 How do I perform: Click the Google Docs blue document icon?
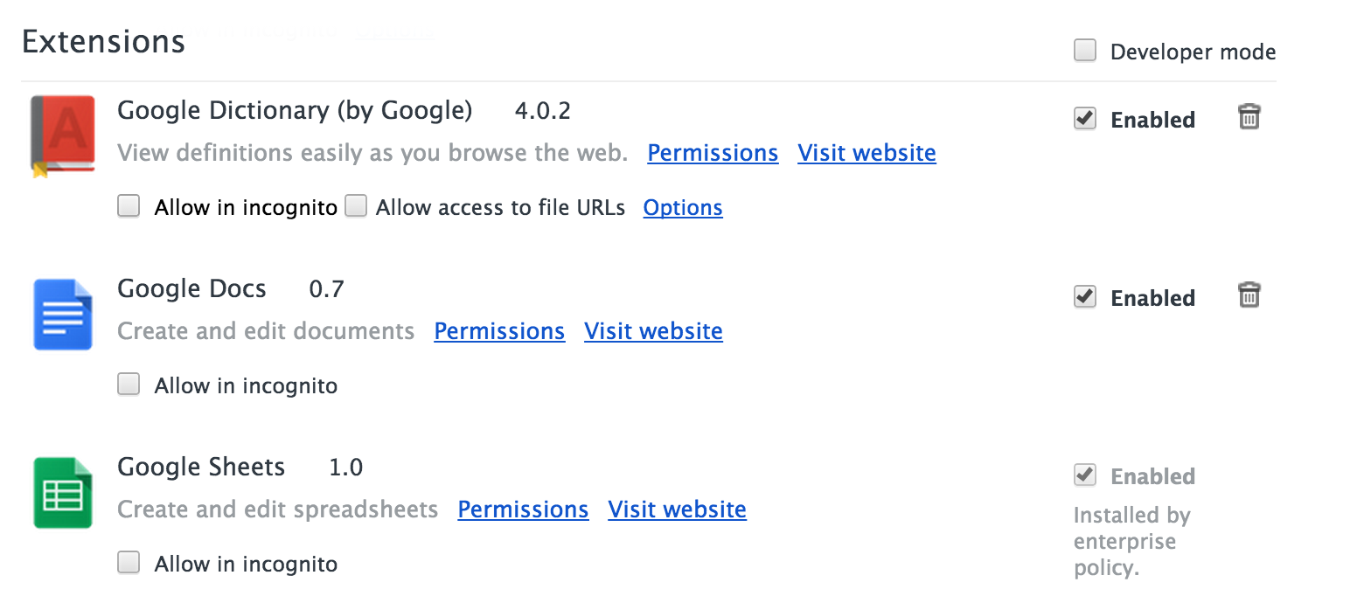tap(62, 315)
